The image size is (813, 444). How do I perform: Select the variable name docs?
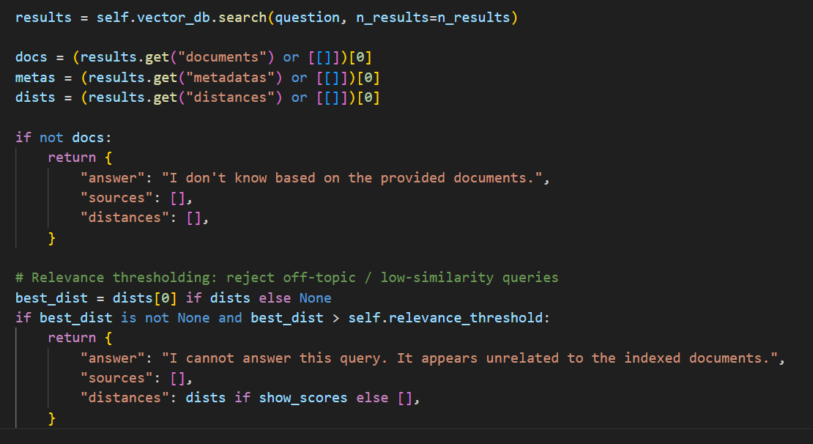point(31,56)
